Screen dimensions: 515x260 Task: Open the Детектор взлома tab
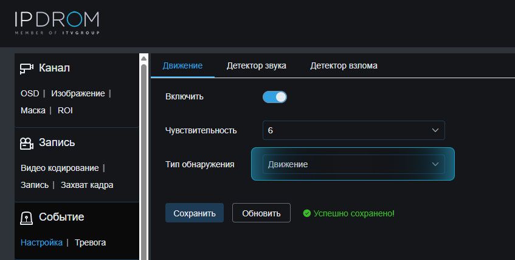coord(344,65)
